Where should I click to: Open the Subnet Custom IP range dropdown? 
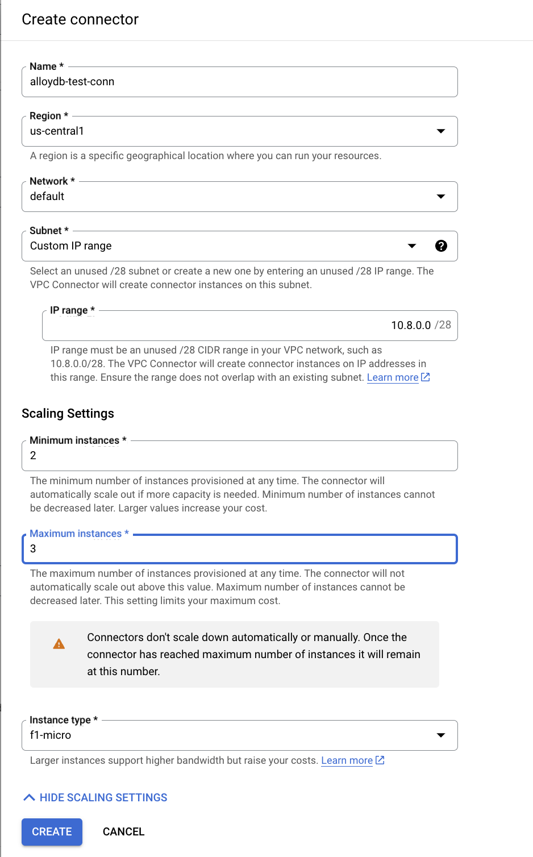coord(412,246)
